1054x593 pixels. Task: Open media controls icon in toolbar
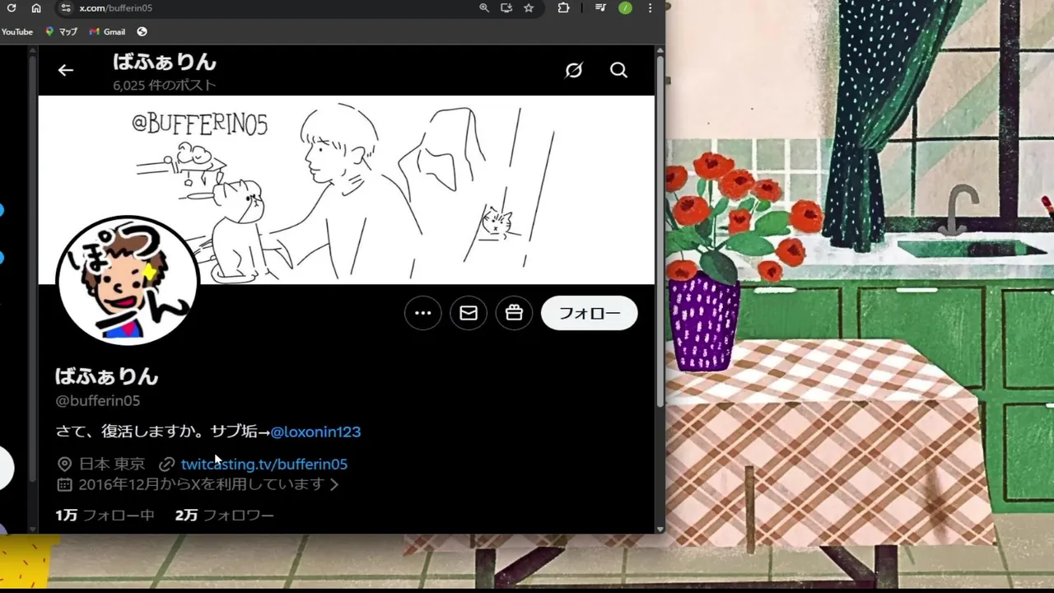(601, 7)
